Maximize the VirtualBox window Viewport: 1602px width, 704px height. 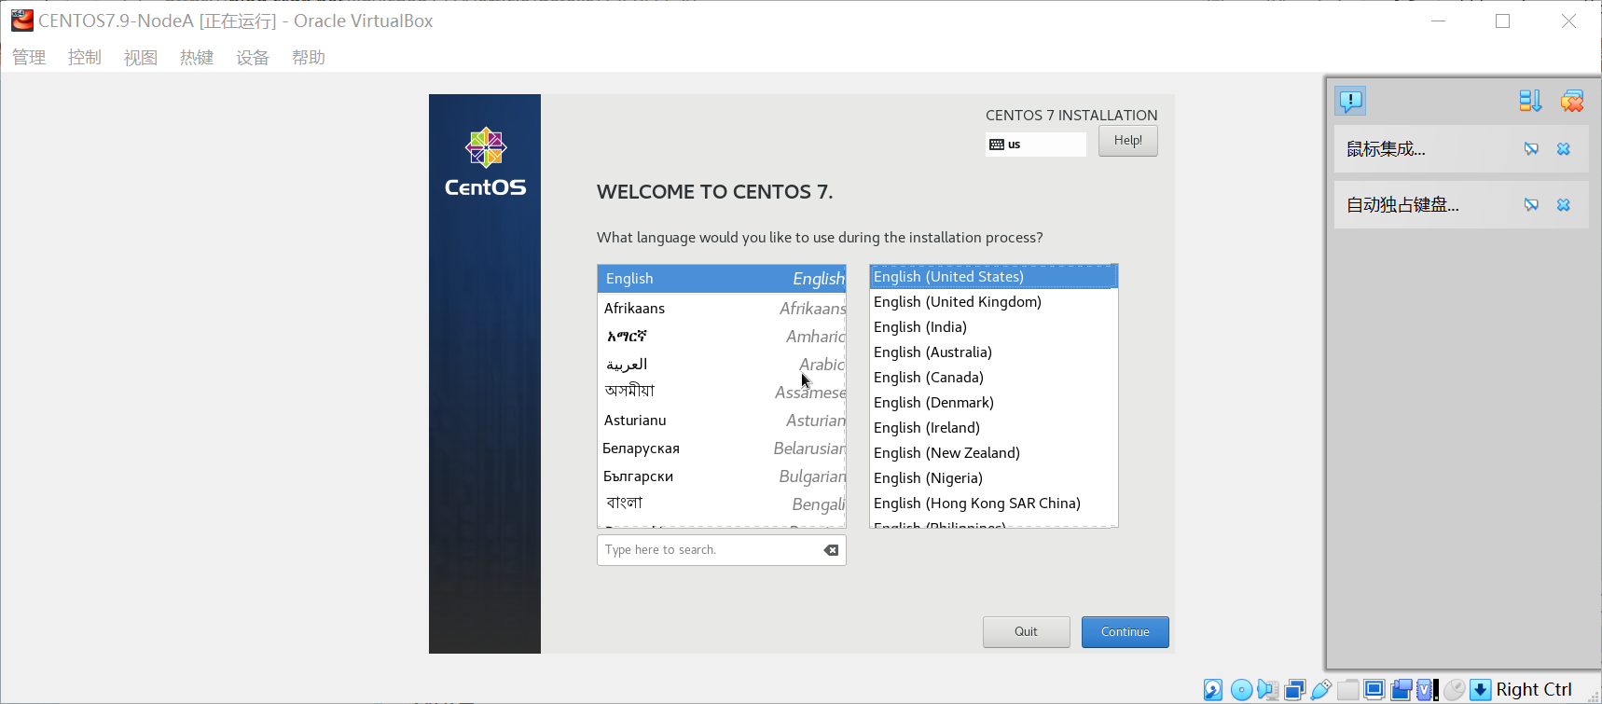1503,21
